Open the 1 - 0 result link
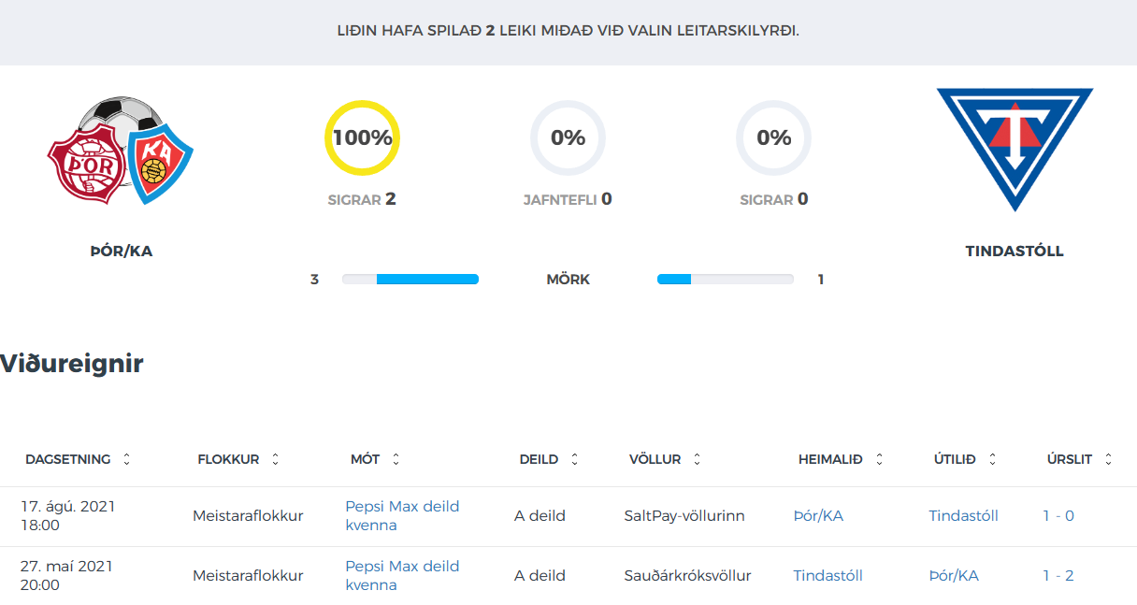This screenshot has width=1137, height=605. tap(1058, 515)
